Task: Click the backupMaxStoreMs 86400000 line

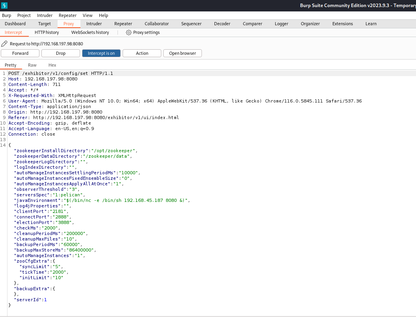Action: 55,250
